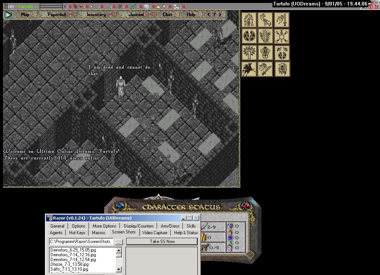
Task: Click the '...' browse folder button
Action: point(119,242)
